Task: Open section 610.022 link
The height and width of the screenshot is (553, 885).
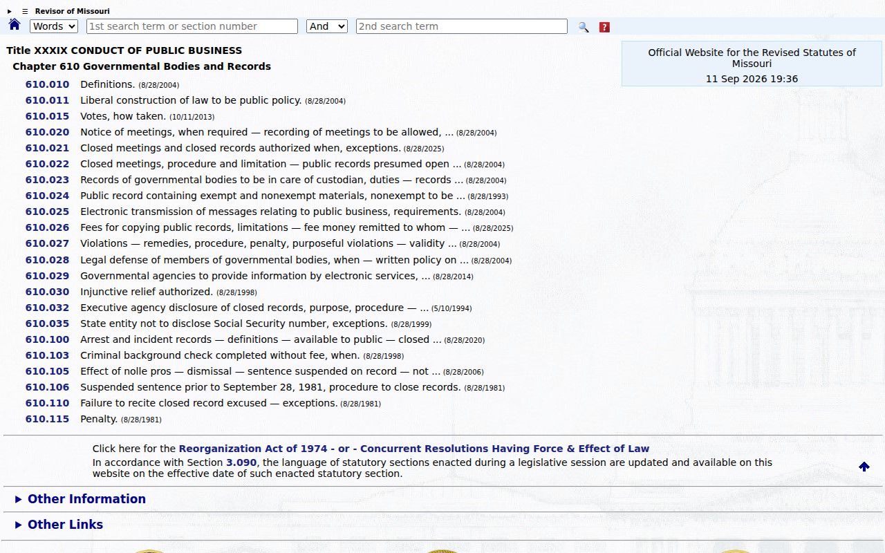Action: [x=47, y=164]
